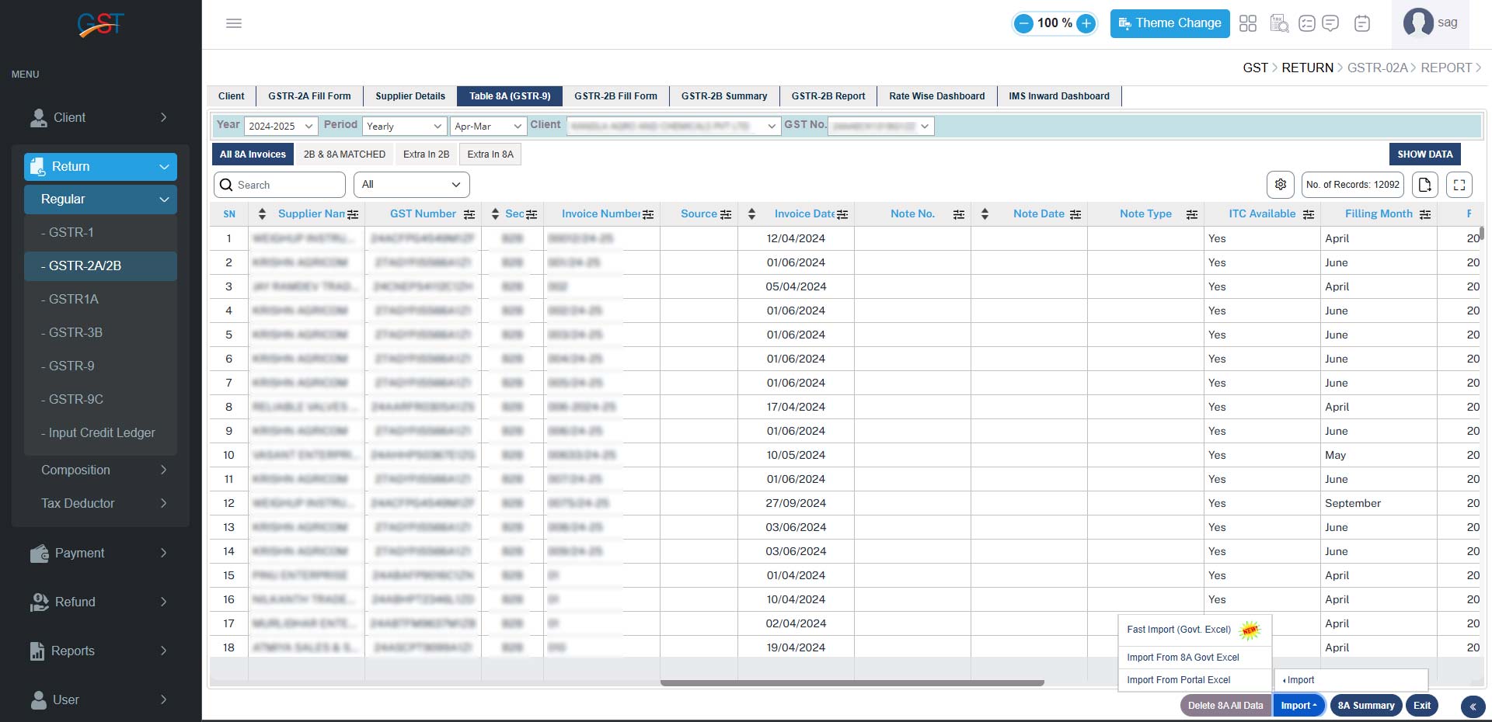Click the export file icon

(1424, 185)
